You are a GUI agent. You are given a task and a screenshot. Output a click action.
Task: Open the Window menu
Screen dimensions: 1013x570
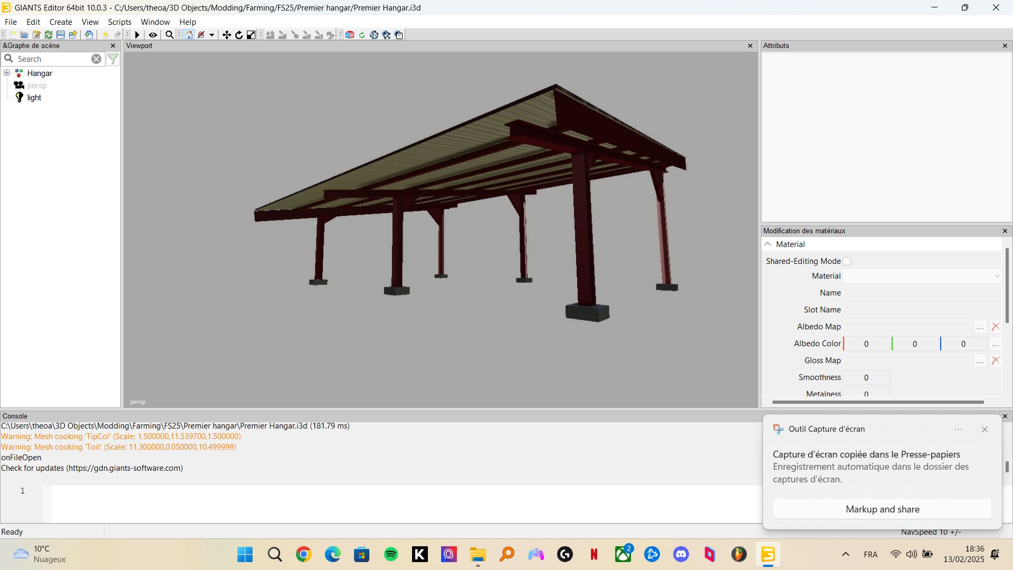click(x=155, y=22)
